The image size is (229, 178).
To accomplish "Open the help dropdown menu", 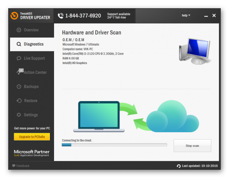I will pos(186,15).
